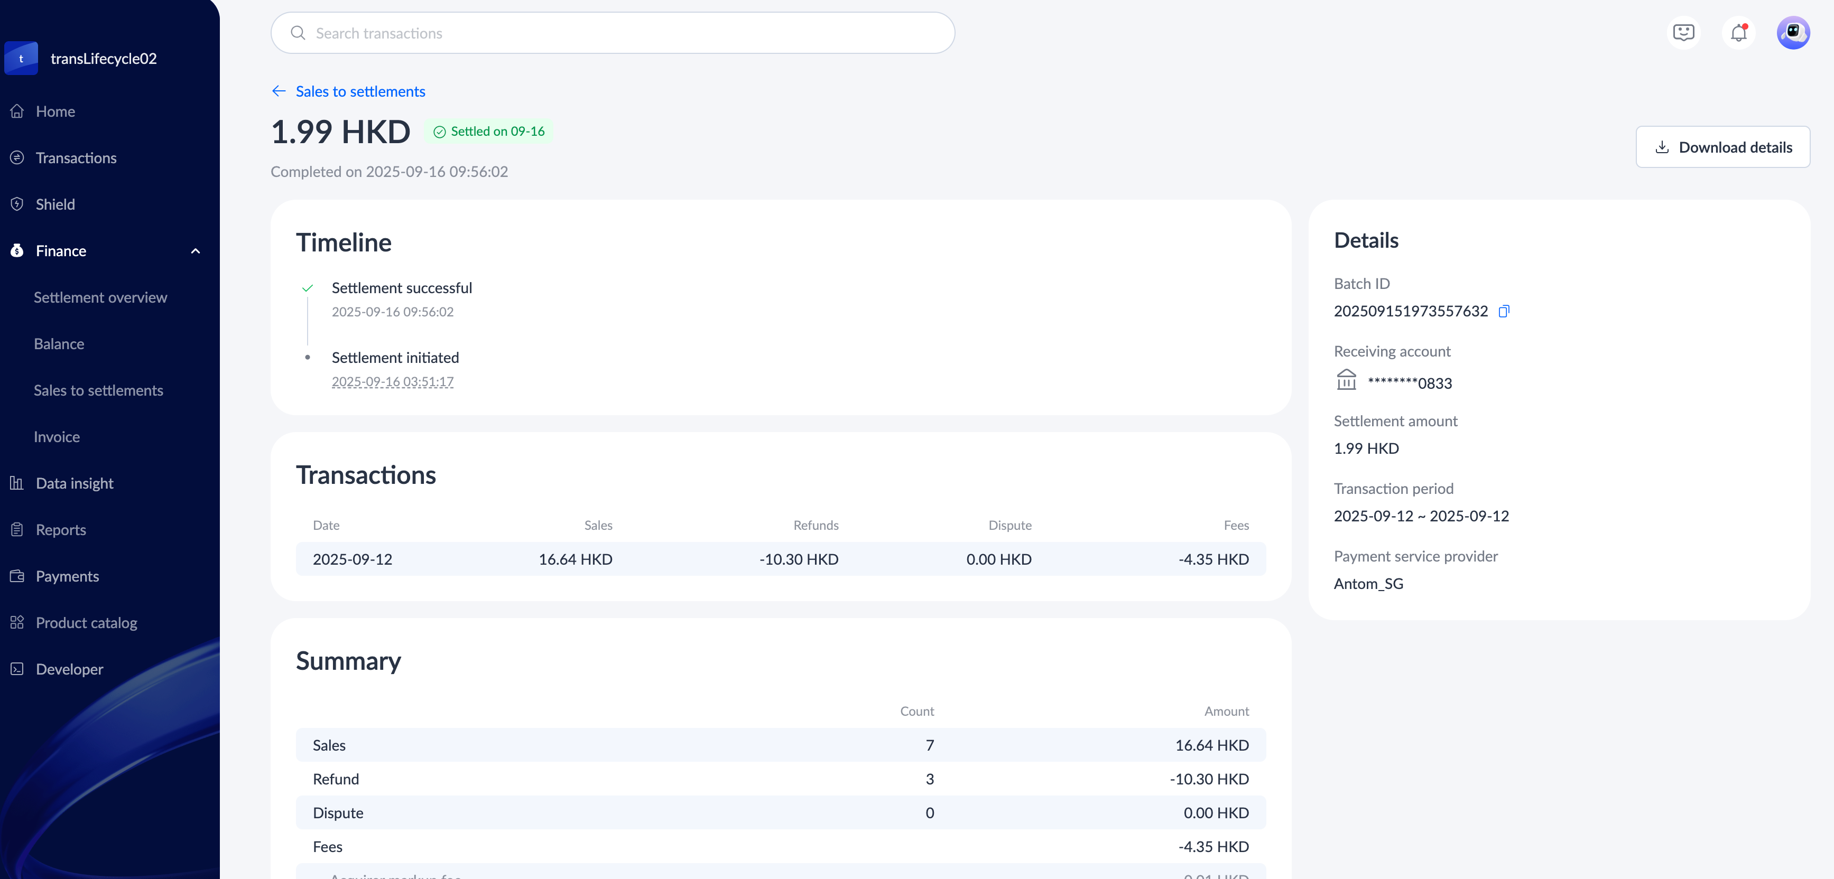Viewport: 1834px width, 879px height.
Task: Open the feedback chat icon
Action: [x=1683, y=33]
